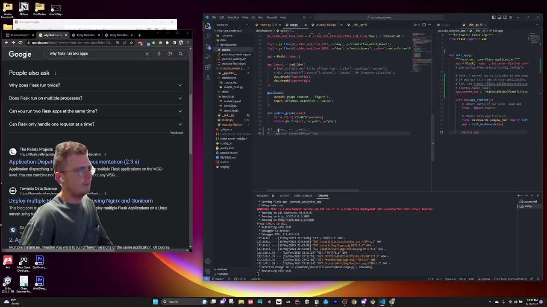Reload the page in Chrome
The height and width of the screenshot is (307, 547).
pyautogui.click(x=20, y=43)
